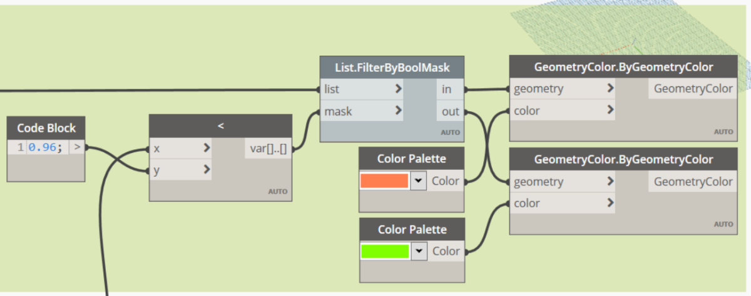Open the orange Color Palette dropdown arrow
The image size is (751, 296).
[x=419, y=181]
